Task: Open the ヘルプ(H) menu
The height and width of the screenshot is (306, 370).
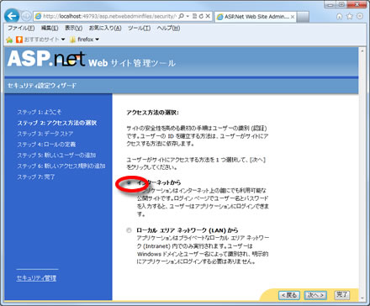Action: (168, 28)
